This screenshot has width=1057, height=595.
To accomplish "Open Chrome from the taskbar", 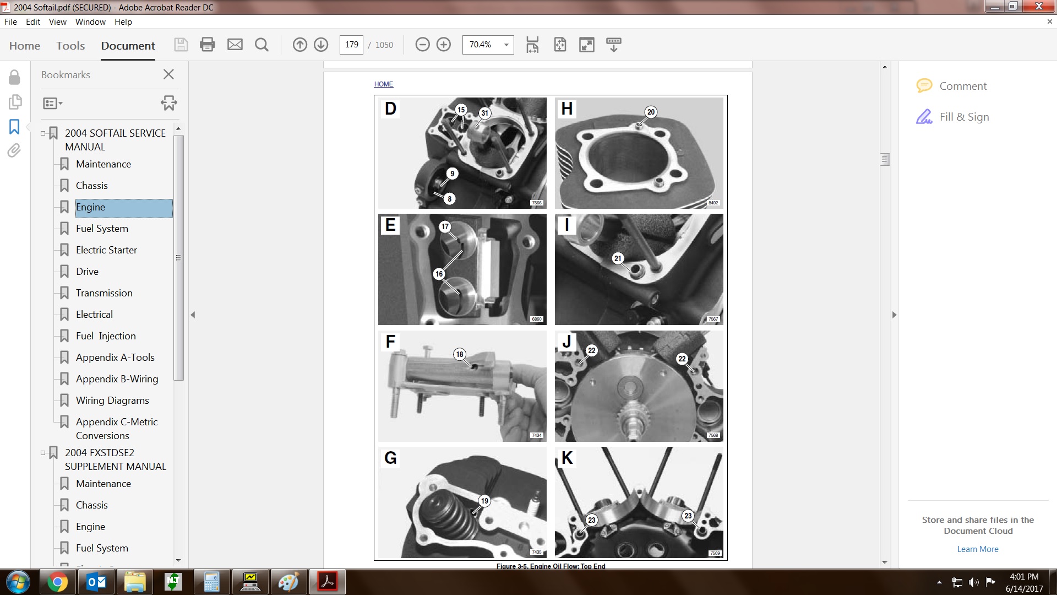I will [57, 582].
